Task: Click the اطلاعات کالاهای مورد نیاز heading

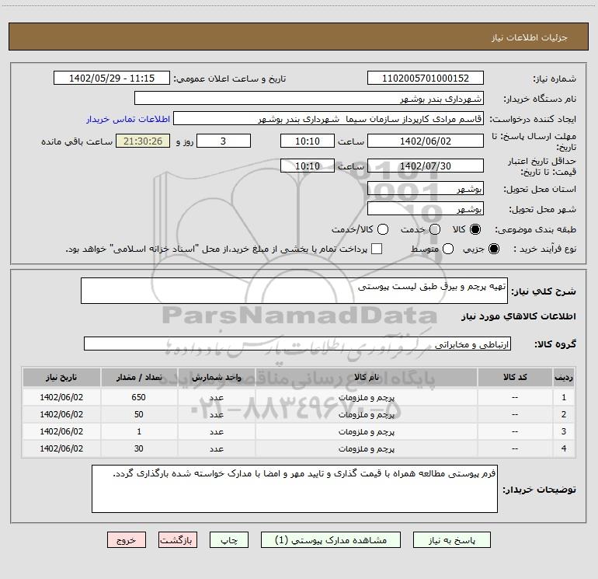Action: pyautogui.click(x=519, y=316)
